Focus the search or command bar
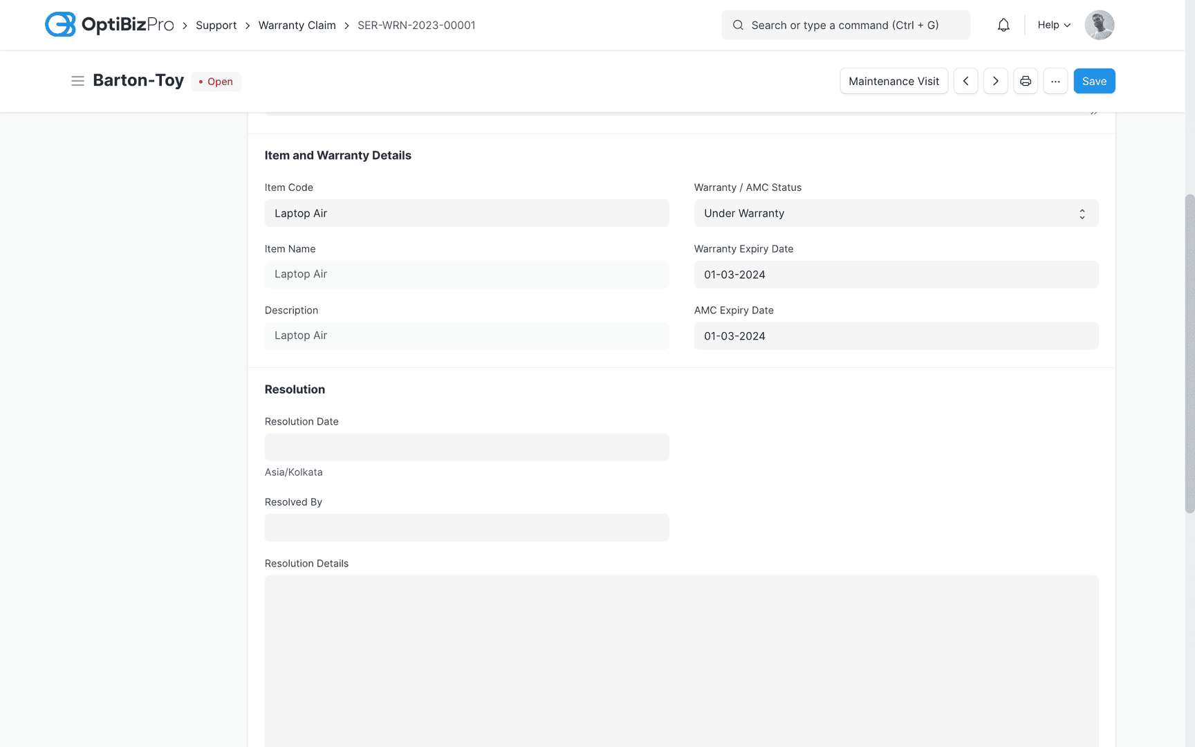The image size is (1195, 747). click(x=845, y=25)
